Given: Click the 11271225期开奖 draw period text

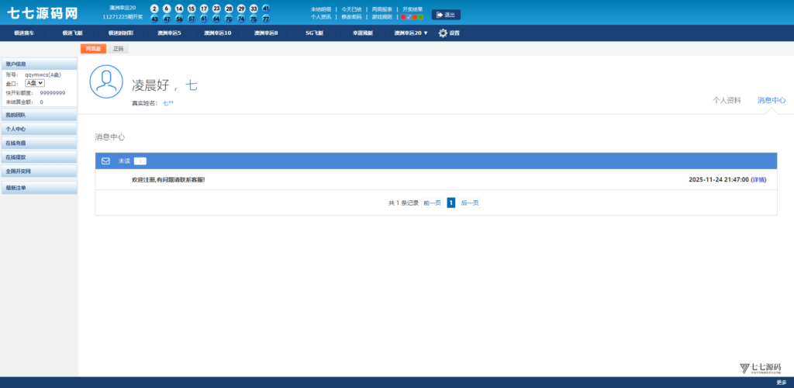Looking at the screenshot, I should click(123, 17).
